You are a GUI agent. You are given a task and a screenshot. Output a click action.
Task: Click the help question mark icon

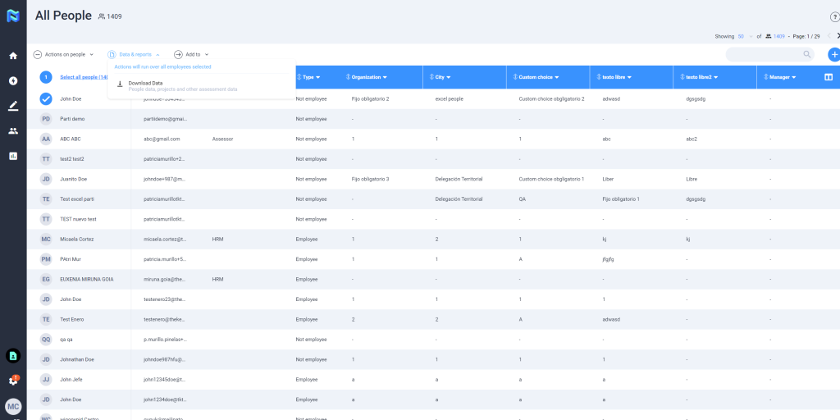coord(835,16)
